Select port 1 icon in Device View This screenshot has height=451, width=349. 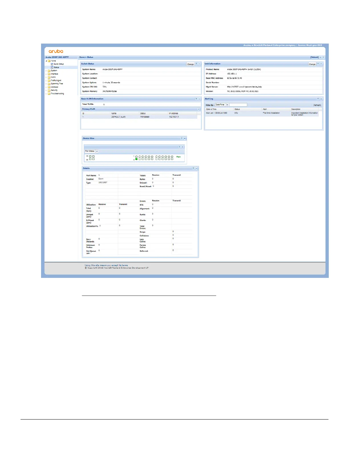click(136, 157)
